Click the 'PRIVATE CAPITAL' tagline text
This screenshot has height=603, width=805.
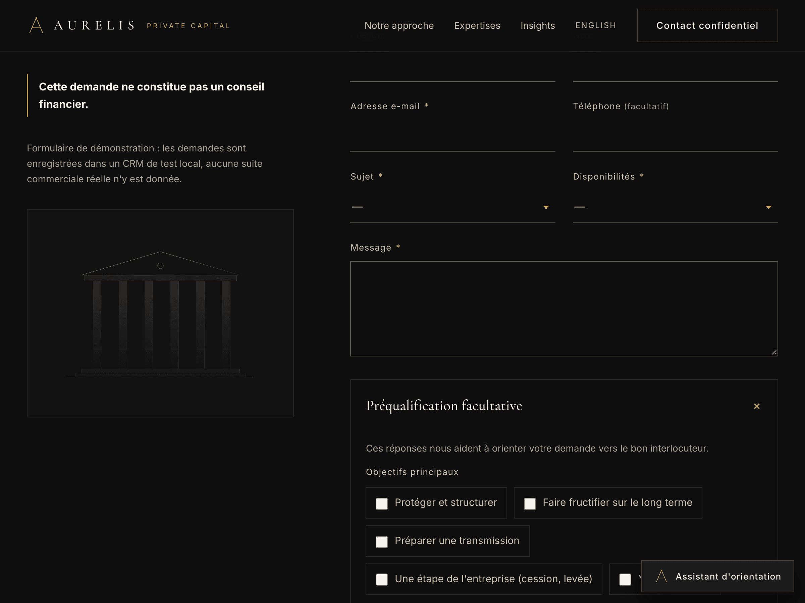(x=188, y=26)
